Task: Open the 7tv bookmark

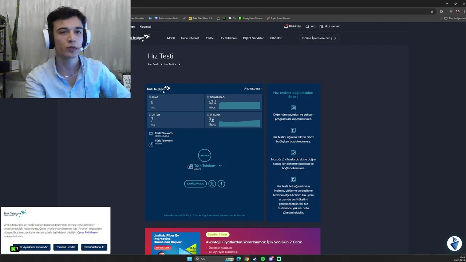Action: 232,18
